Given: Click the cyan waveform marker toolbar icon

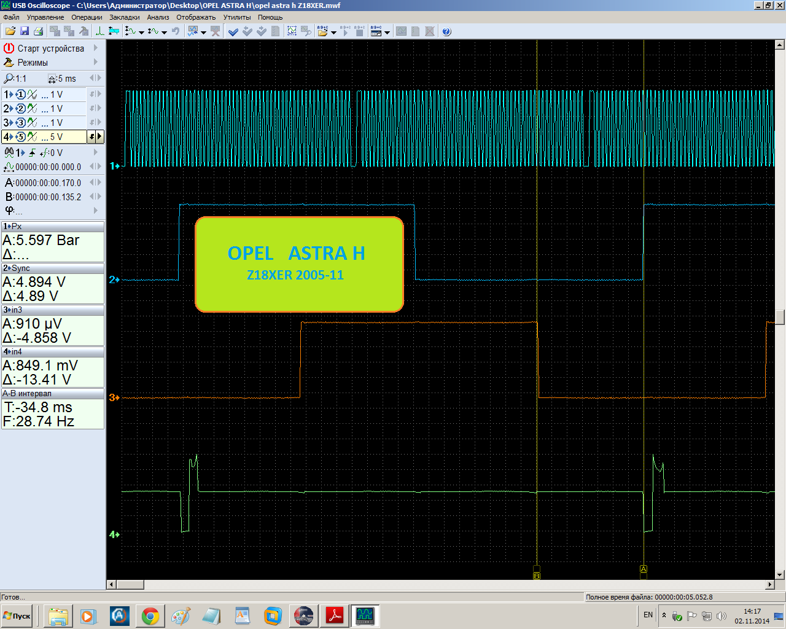Looking at the screenshot, I should pos(114,31).
